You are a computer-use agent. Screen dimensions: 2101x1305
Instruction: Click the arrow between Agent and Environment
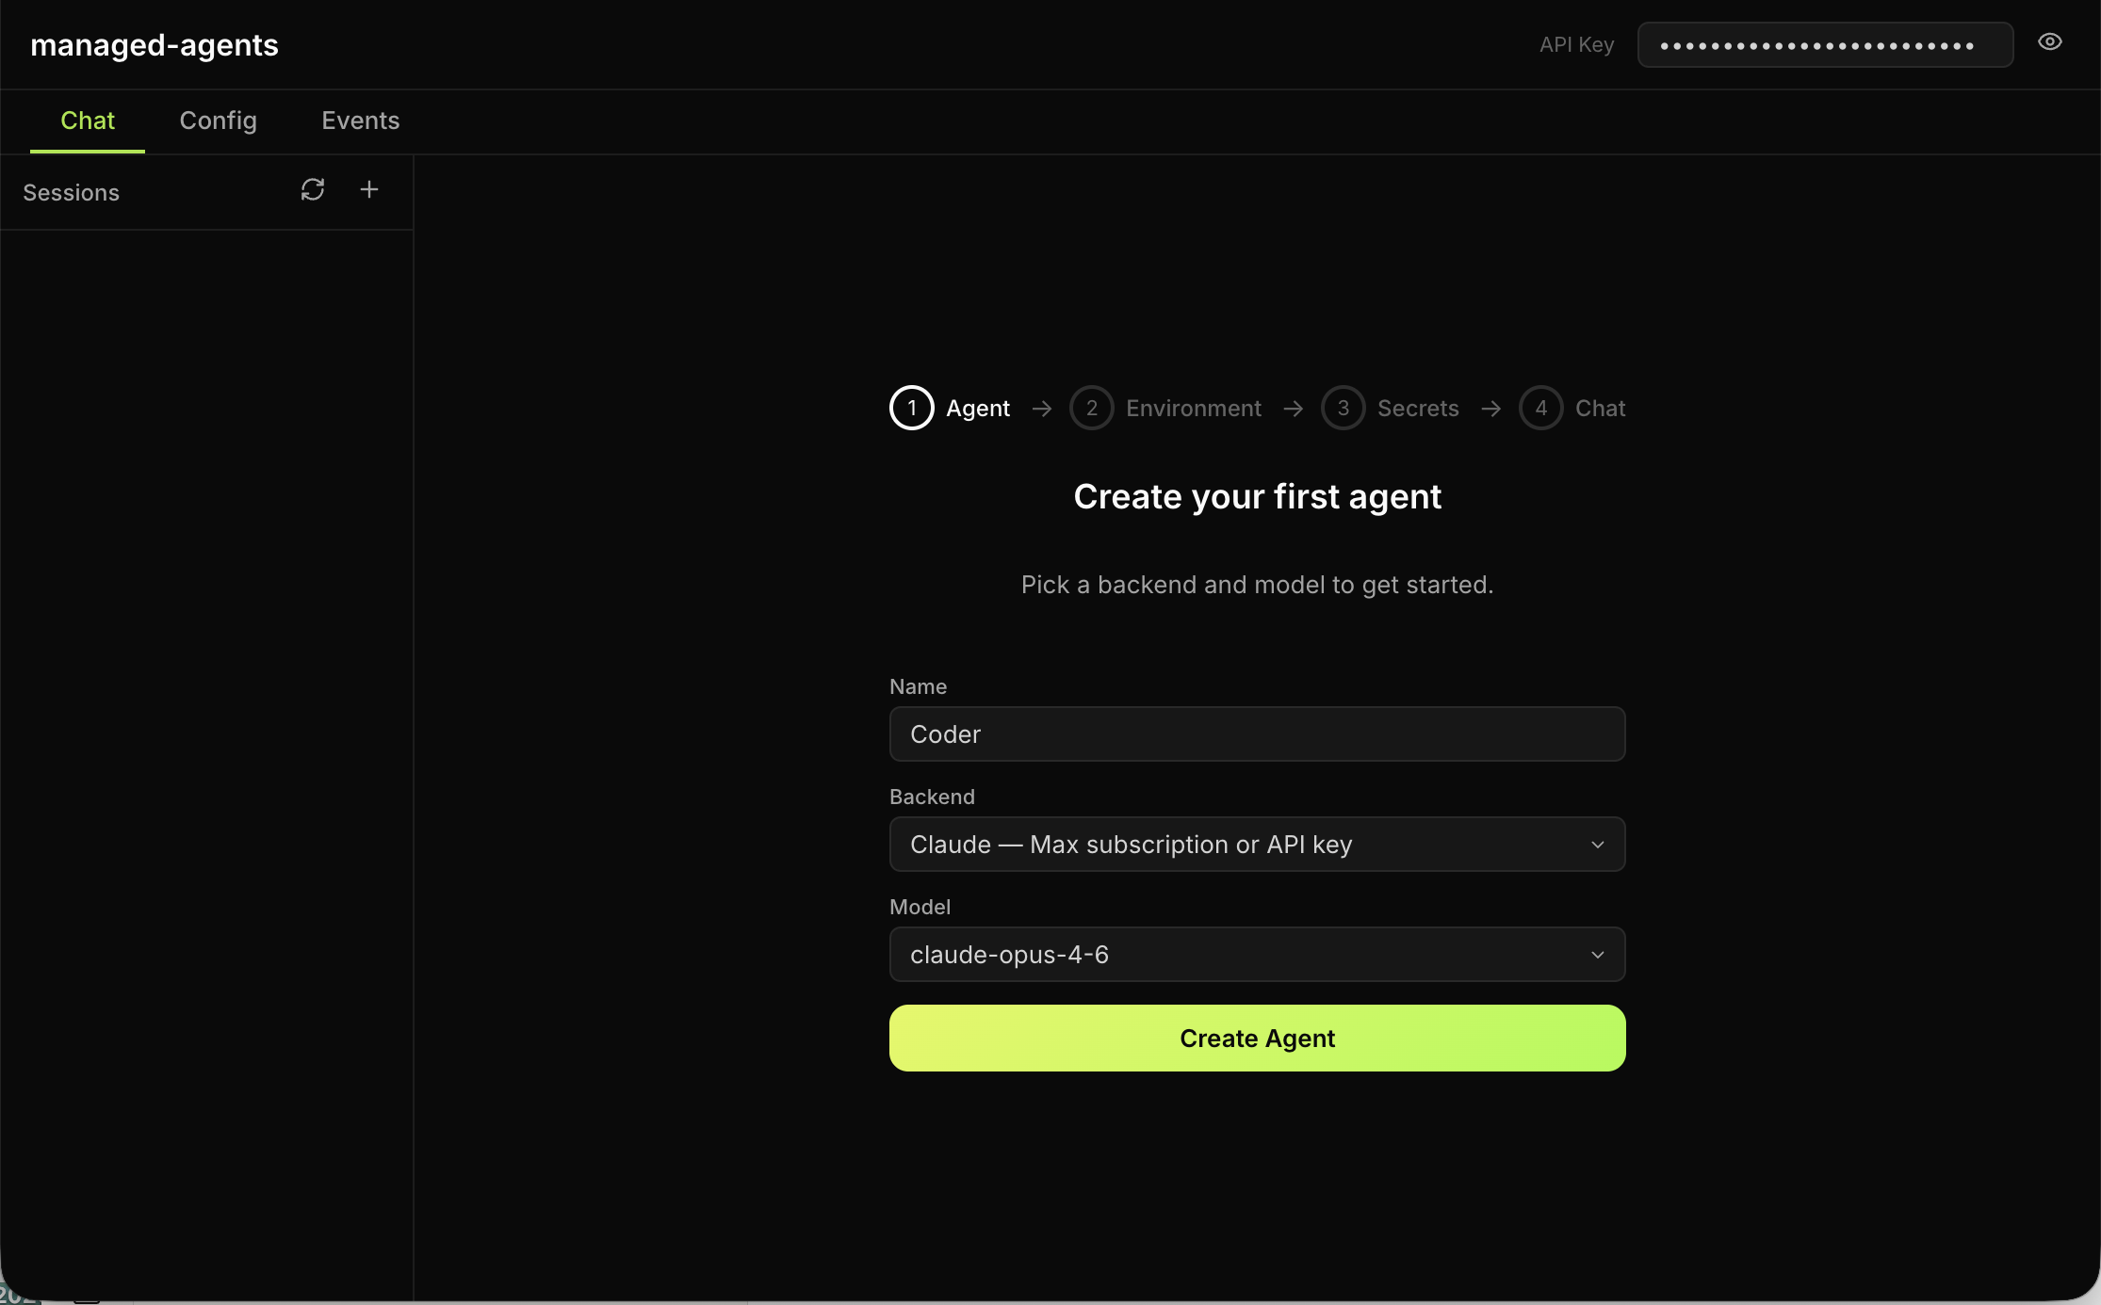click(1040, 408)
